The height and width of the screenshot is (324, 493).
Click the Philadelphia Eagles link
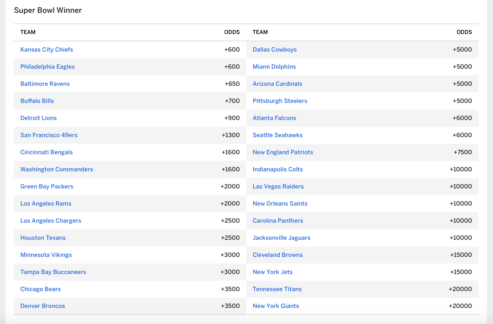[x=47, y=67]
